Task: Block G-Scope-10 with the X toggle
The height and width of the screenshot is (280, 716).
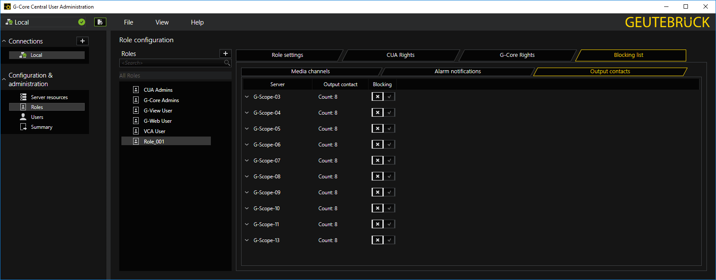Action: tap(378, 208)
